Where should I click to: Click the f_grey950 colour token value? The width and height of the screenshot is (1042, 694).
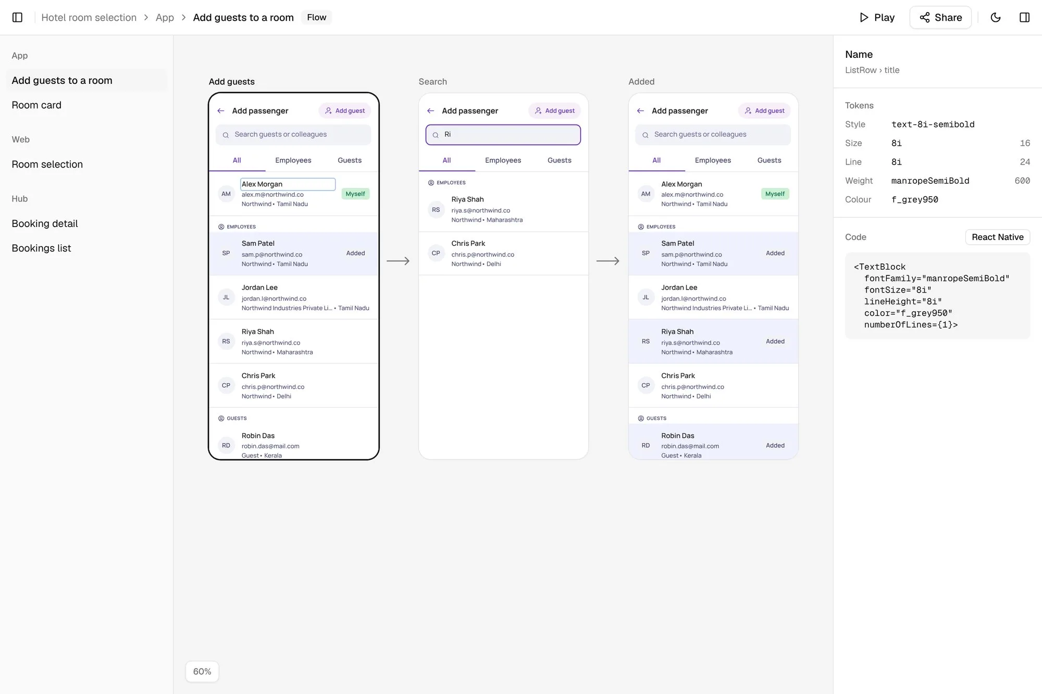914,199
